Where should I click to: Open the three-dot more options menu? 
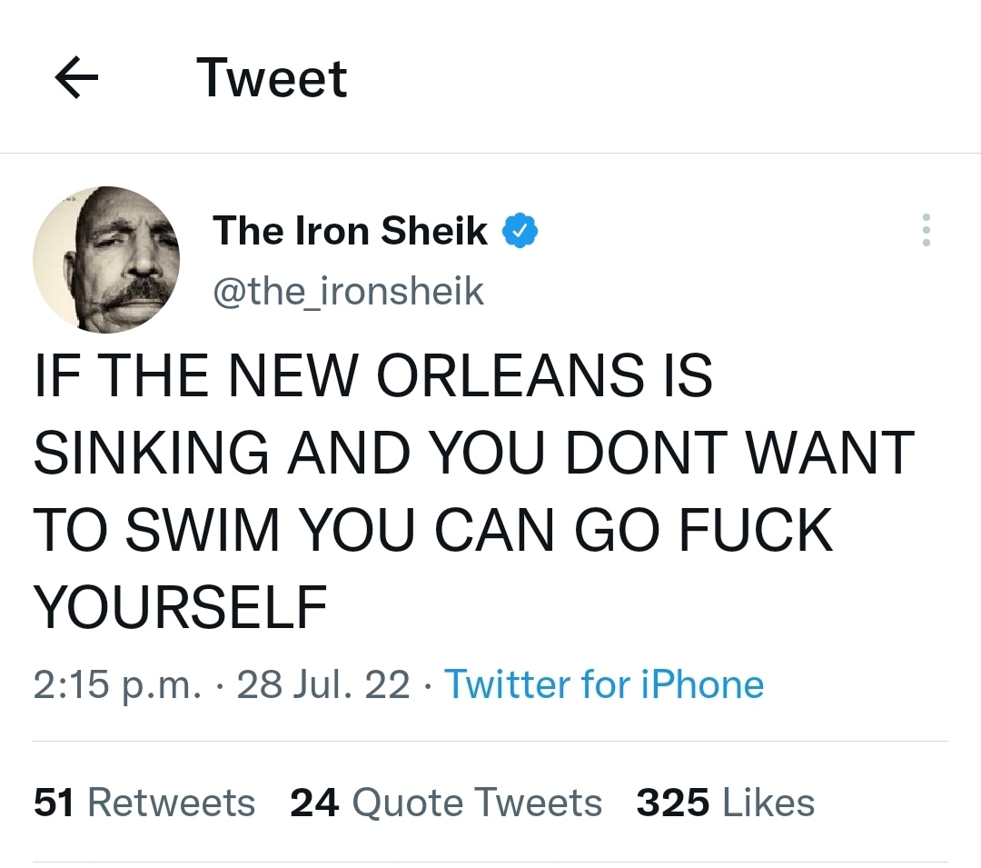pos(926,231)
